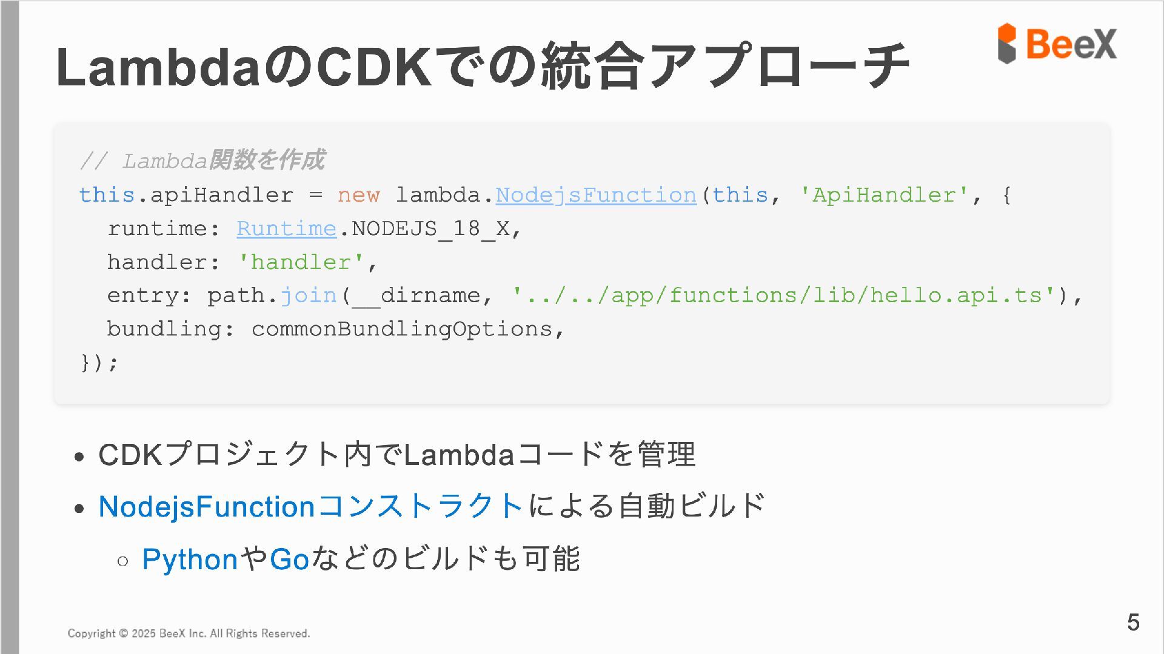This screenshot has width=1164, height=654.
Task: Click the CDKプロジェクト内でLambdaコードを管理 bullet
Action: click(396, 455)
